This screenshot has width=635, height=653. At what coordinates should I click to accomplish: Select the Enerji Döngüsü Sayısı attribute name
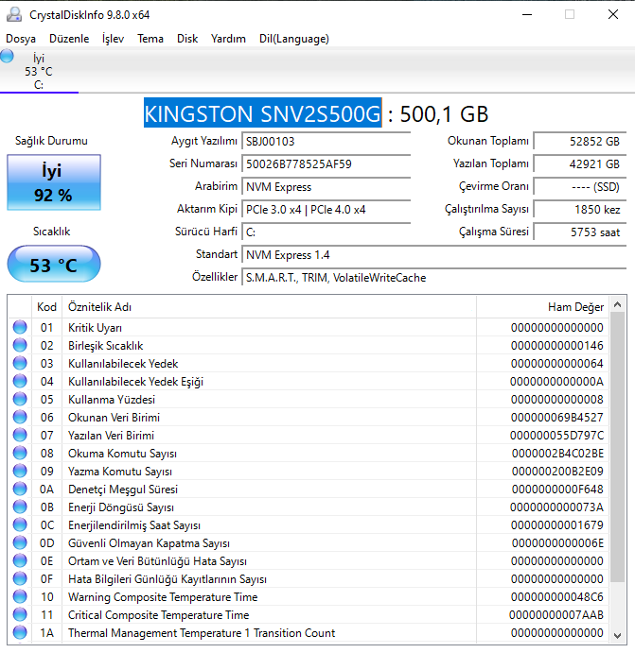tap(121, 507)
